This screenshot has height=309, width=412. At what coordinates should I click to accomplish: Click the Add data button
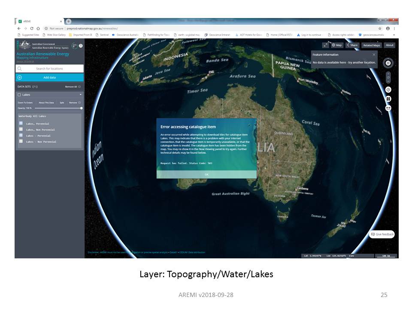click(49, 78)
